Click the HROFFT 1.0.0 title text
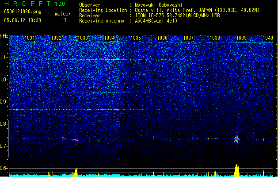 34,4
